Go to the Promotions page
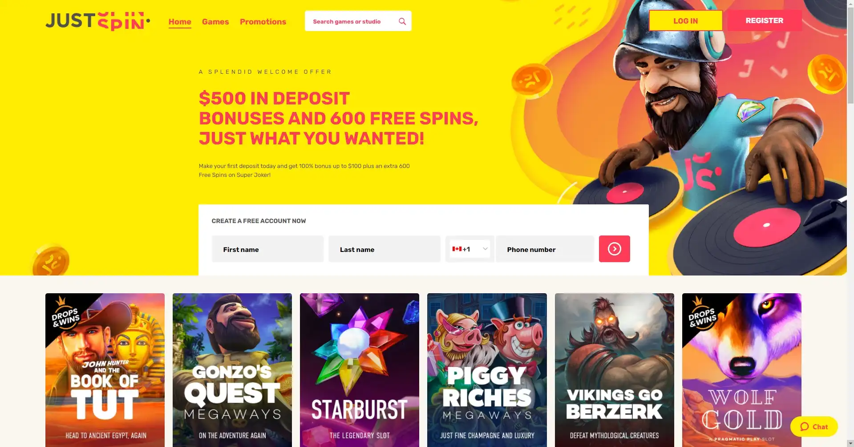854x447 pixels. (263, 22)
